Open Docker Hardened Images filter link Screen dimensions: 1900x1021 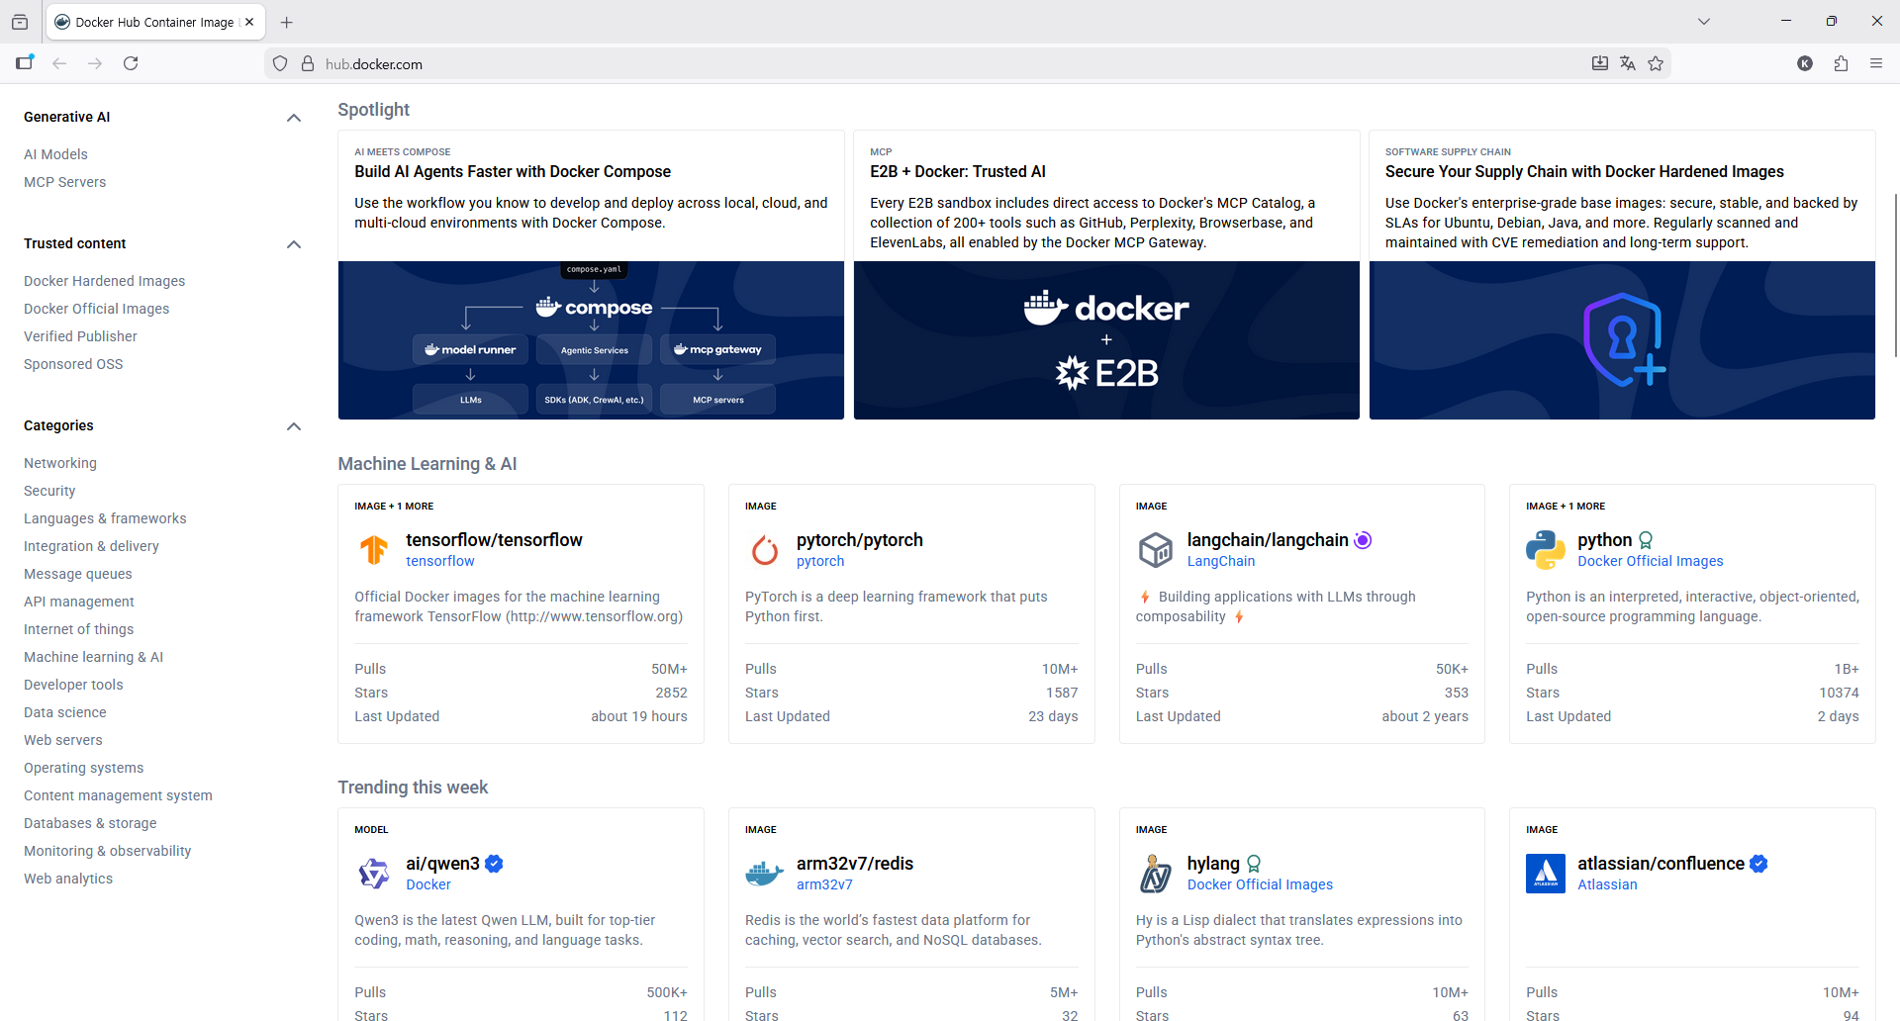[104, 281]
